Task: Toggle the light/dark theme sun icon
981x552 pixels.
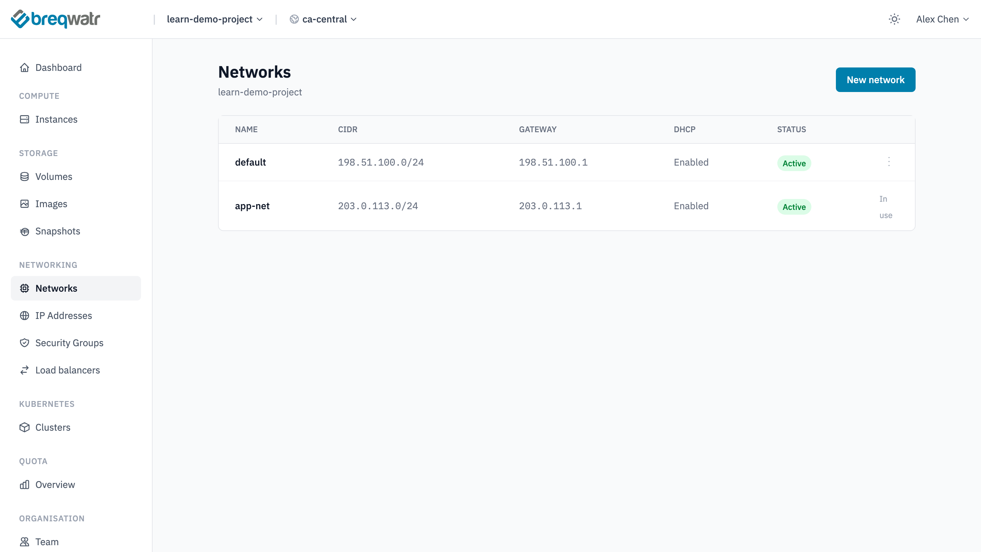Action: (894, 19)
